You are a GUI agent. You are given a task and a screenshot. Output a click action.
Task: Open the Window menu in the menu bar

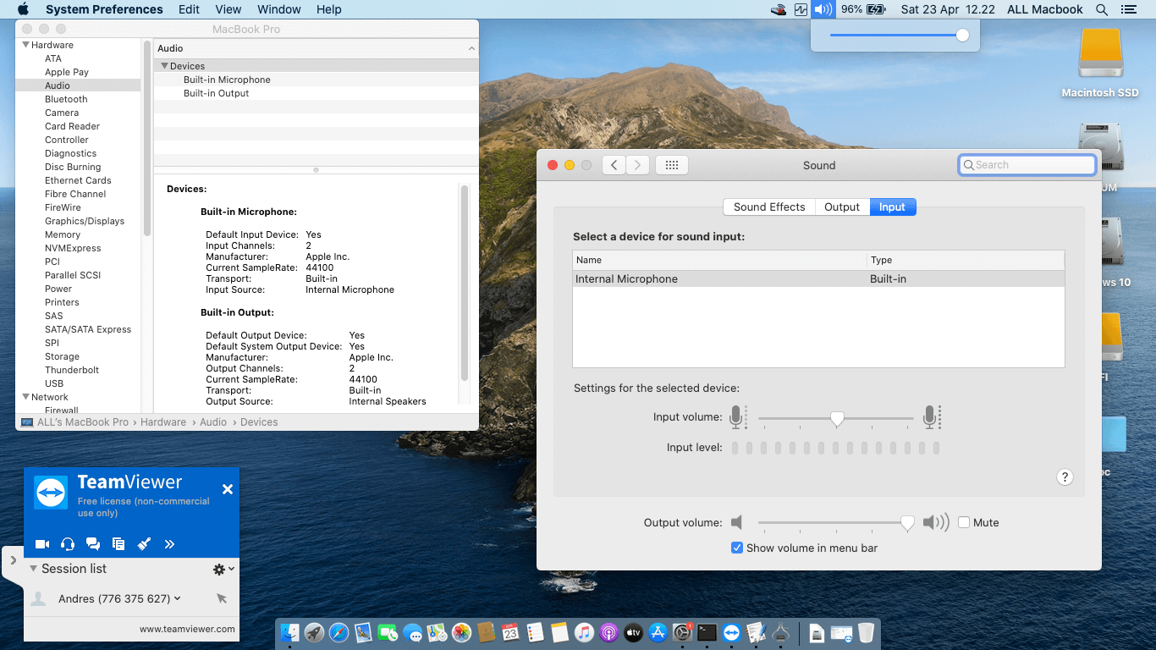tap(278, 9)
